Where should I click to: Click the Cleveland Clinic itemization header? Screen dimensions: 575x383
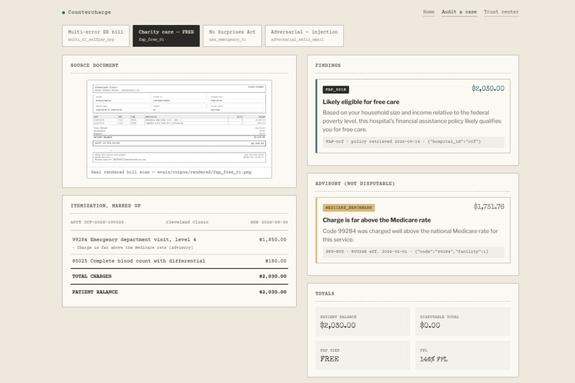pos(187,222)
